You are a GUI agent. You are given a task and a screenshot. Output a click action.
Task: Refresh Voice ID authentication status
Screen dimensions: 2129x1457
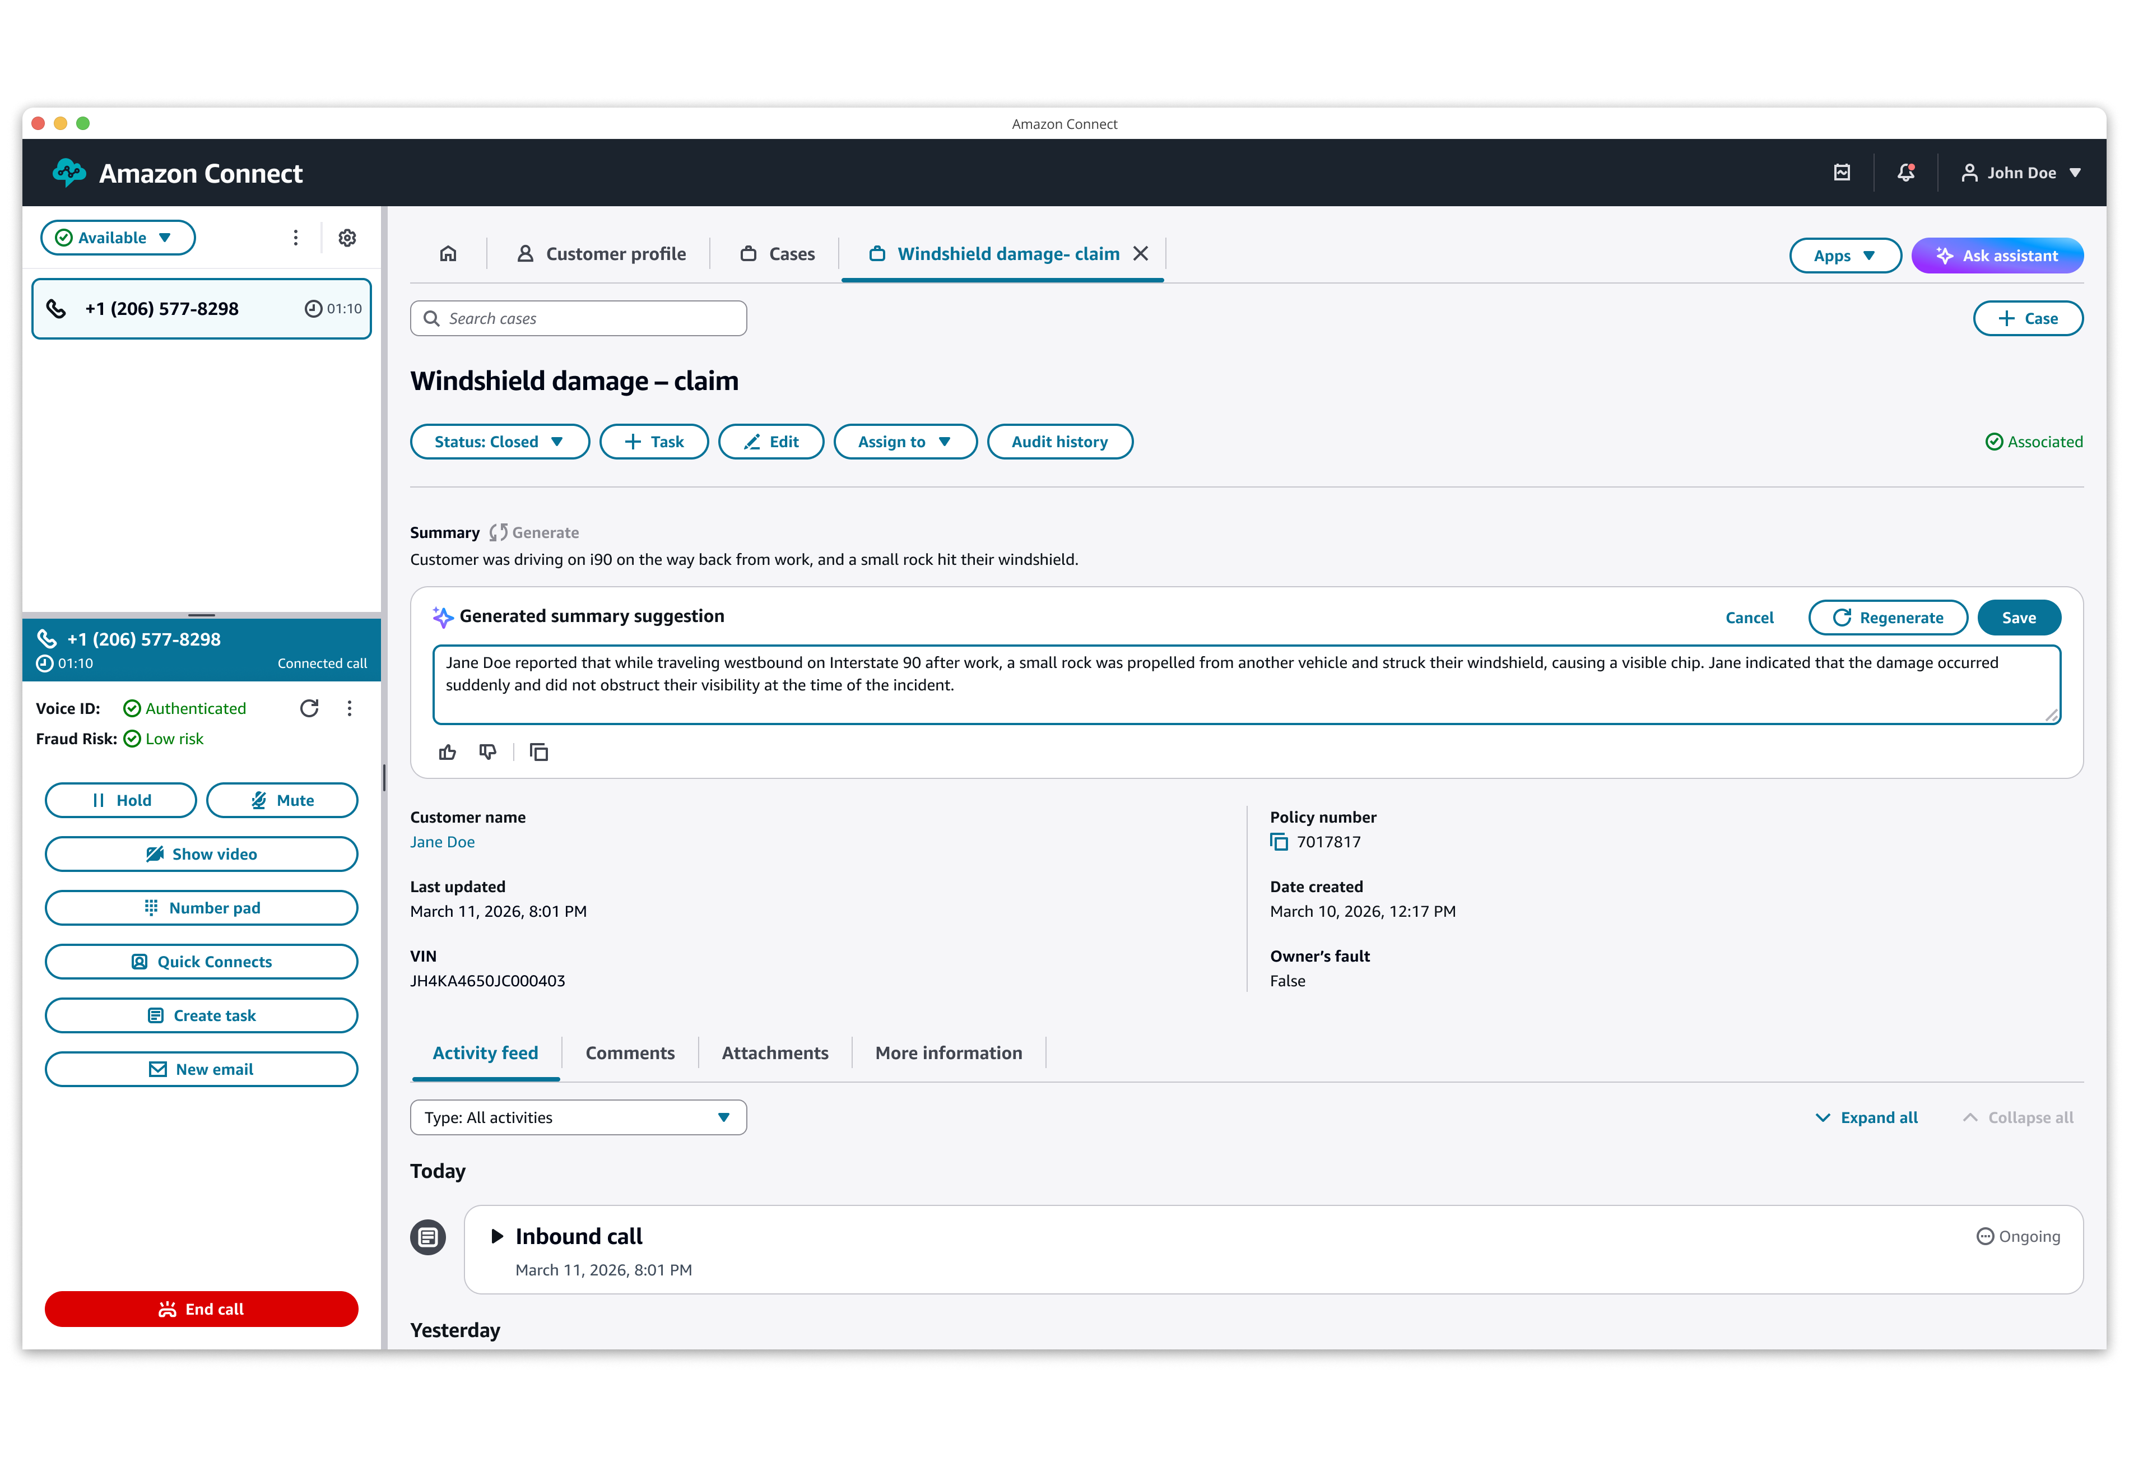coord(310,708)
